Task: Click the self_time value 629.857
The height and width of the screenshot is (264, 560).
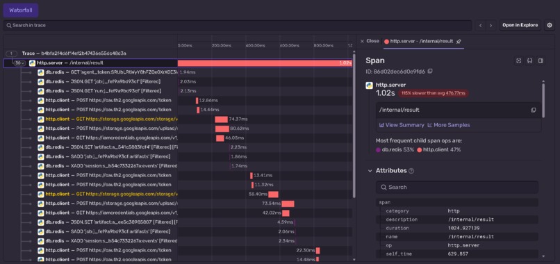Action: tap(458, 254)
